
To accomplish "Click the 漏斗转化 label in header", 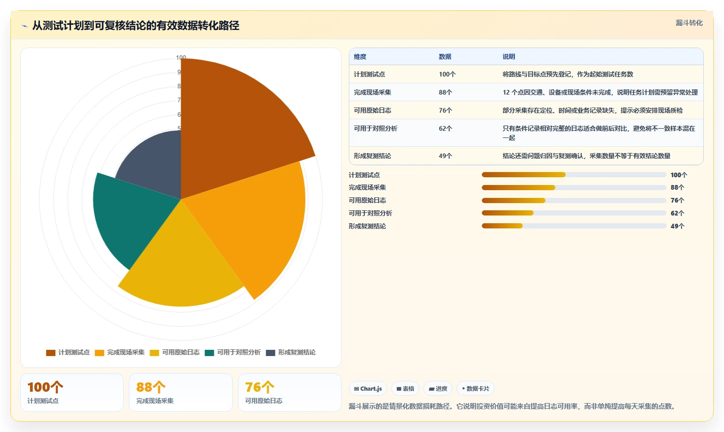I will pos(689,23).
